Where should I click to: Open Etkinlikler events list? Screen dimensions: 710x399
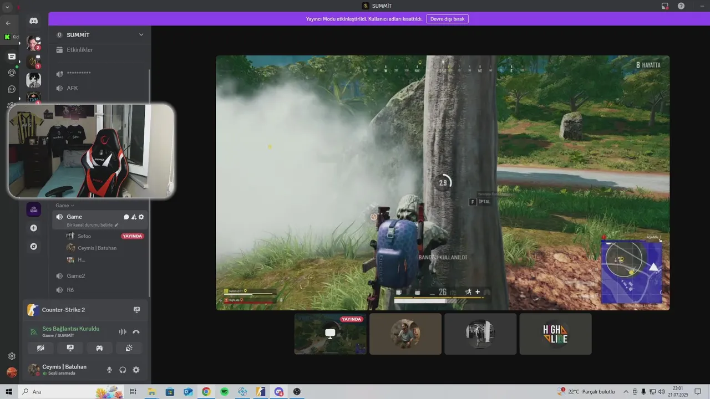[x=80, y=50]
